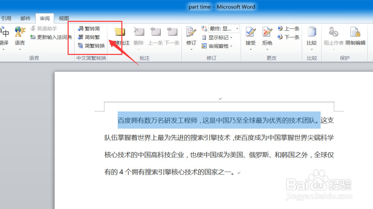373x209 pixels.
Task: Click the 审阅窗格 button
Action: point(215,46)
